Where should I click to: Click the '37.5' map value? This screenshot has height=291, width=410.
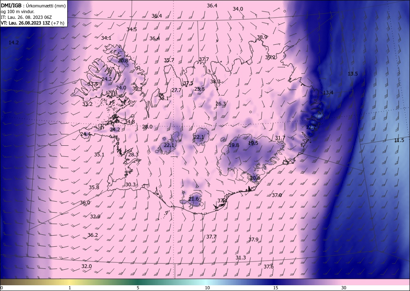[188, 83]
